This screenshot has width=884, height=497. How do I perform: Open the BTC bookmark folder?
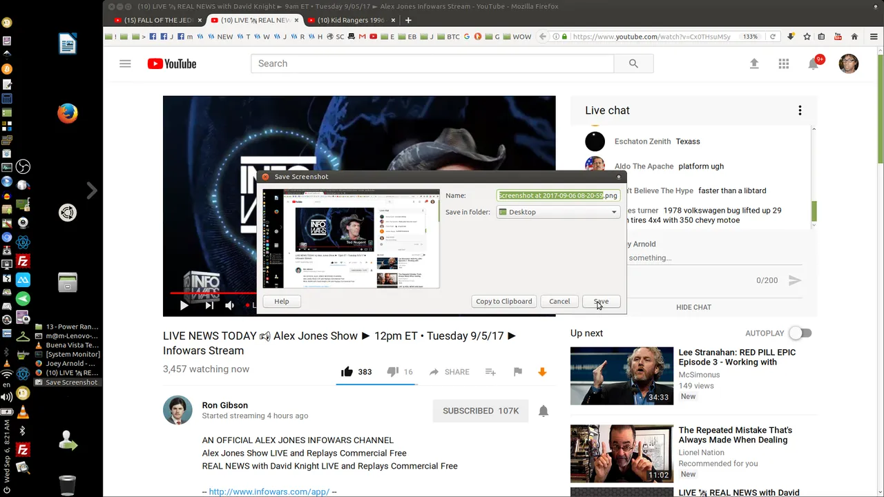tap(448, 37)
